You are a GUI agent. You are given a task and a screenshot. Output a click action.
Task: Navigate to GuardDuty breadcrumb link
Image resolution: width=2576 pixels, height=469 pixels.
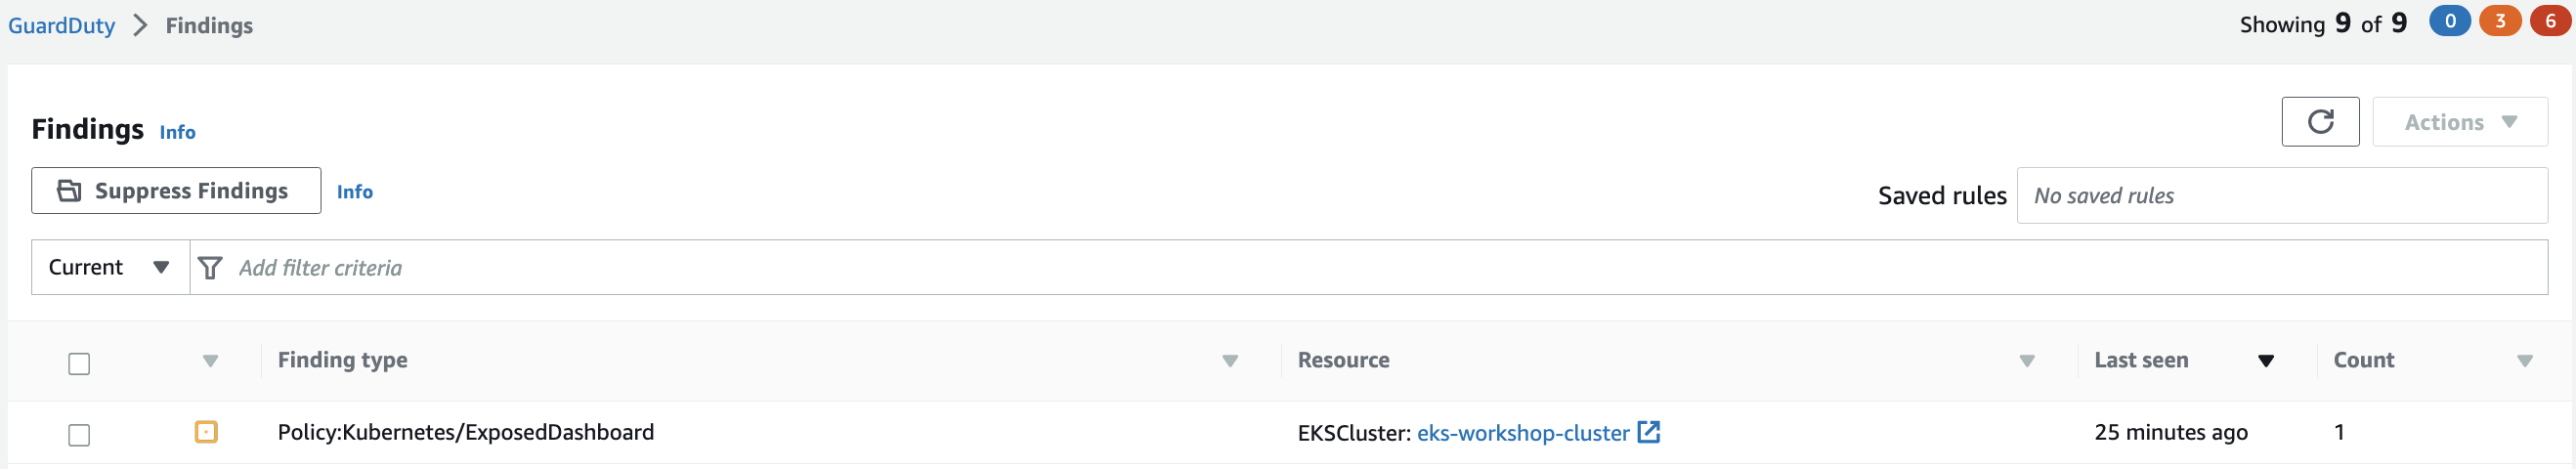pyautogui.click(x=61, y=25)
